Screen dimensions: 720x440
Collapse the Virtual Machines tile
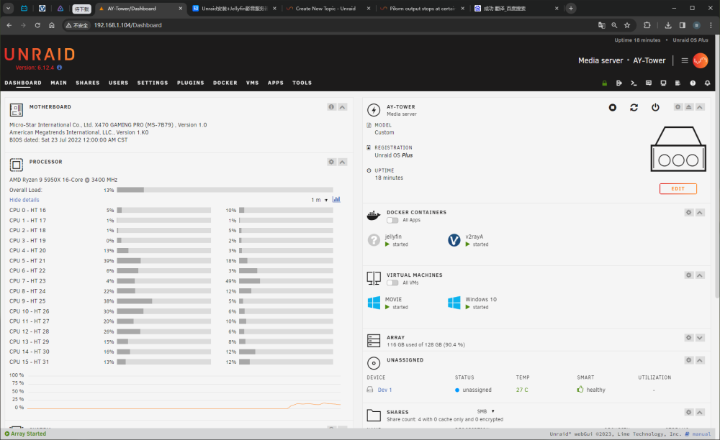(700, 275)
